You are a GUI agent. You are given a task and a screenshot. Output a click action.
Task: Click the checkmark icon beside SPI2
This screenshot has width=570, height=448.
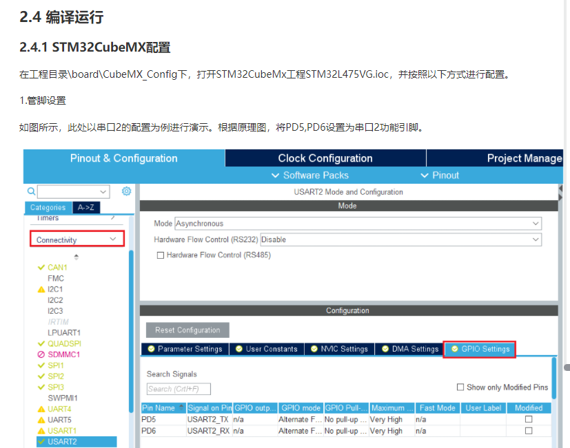point(41,376)
